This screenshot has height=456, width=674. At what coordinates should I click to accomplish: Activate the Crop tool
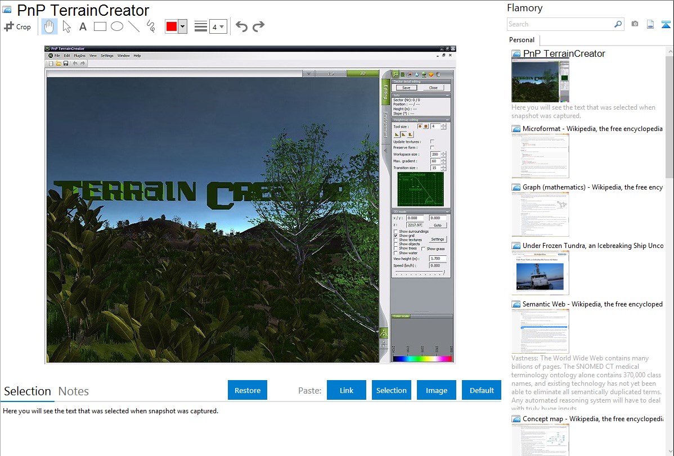17,26
